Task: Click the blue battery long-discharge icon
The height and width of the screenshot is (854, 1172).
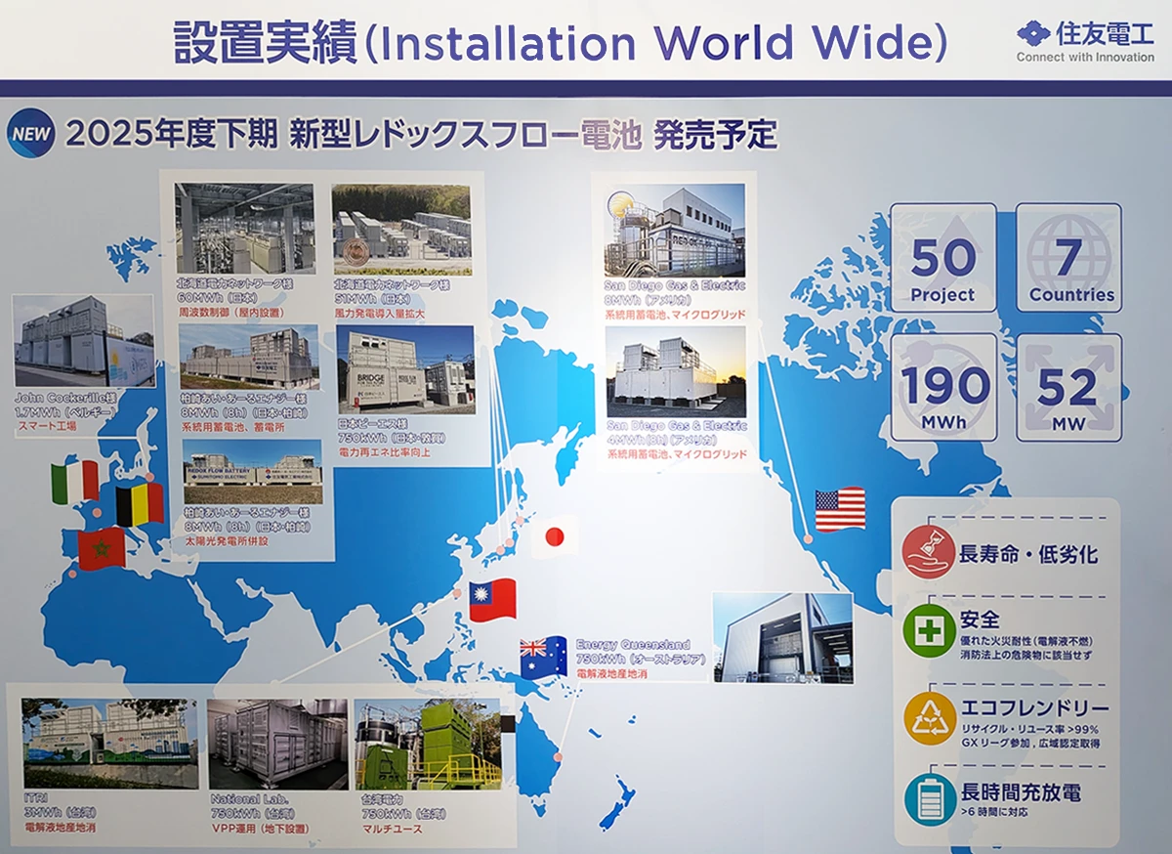Action: pos(929,799)
